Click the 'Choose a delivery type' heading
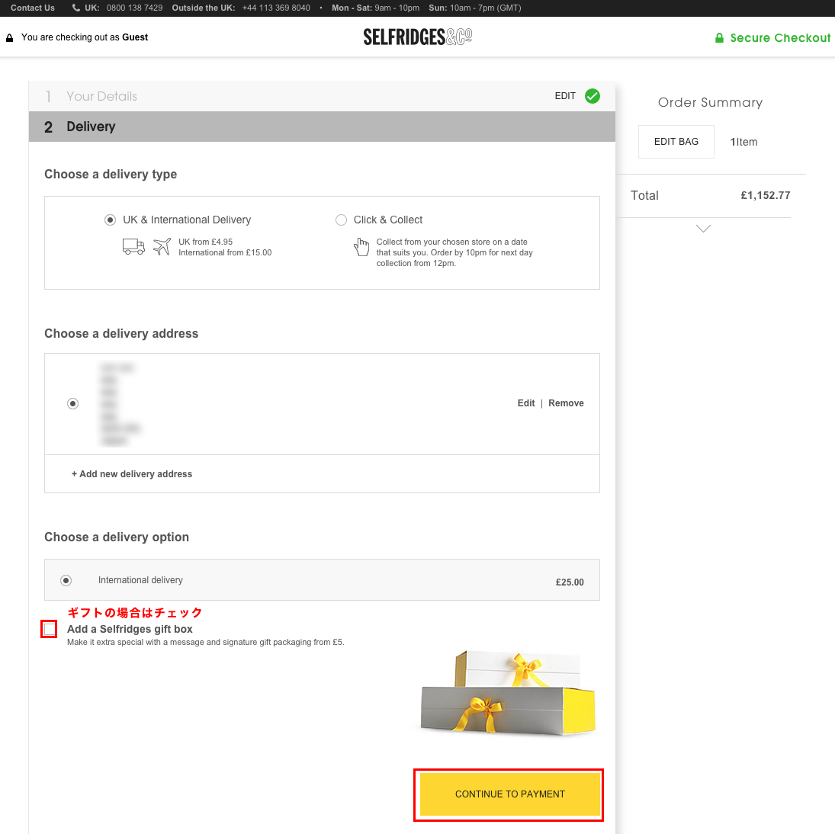The image size is (835, 834). pyautogui.click(x=111, y=174)
